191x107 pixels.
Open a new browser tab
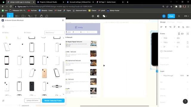(x=127, y=2)
